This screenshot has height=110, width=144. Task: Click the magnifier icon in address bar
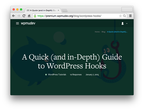pos(124,16)
